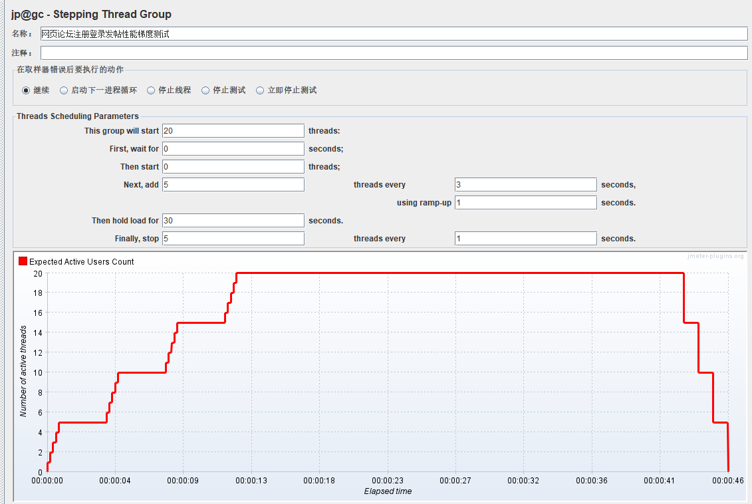Click the 'Then hold load for' label
The height and width of the screenshot is (504, 752).
(125, 221)
